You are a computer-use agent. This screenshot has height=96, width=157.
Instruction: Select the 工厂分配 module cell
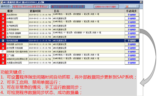[18, 55]
